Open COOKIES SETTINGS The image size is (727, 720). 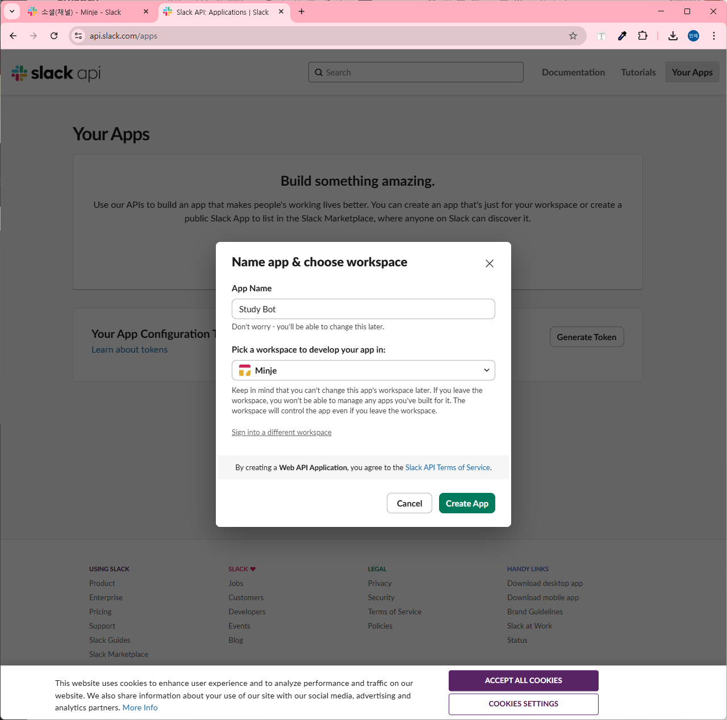524,704
